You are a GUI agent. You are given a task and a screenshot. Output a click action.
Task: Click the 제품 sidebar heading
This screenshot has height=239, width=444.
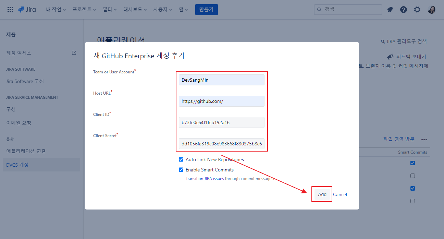[11, 34]
